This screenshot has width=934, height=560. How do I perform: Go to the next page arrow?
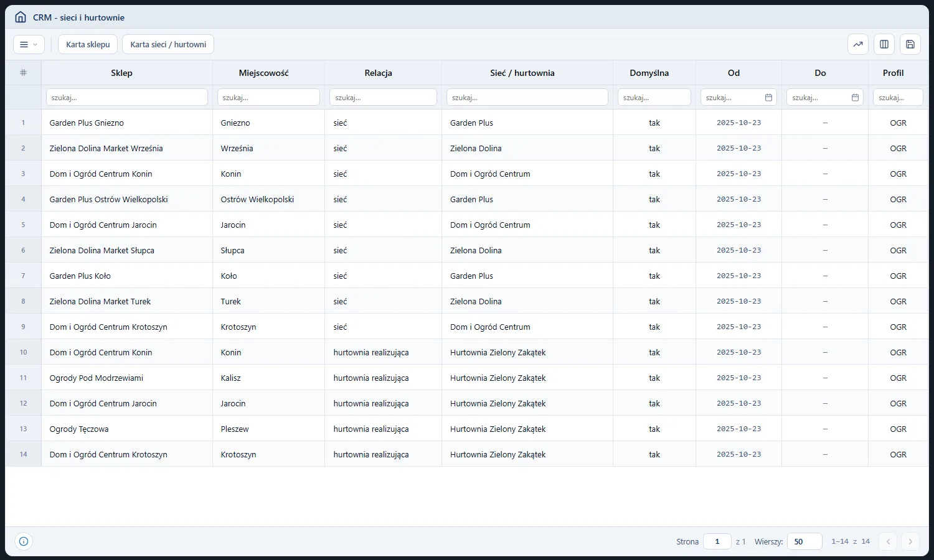(910, 541)
